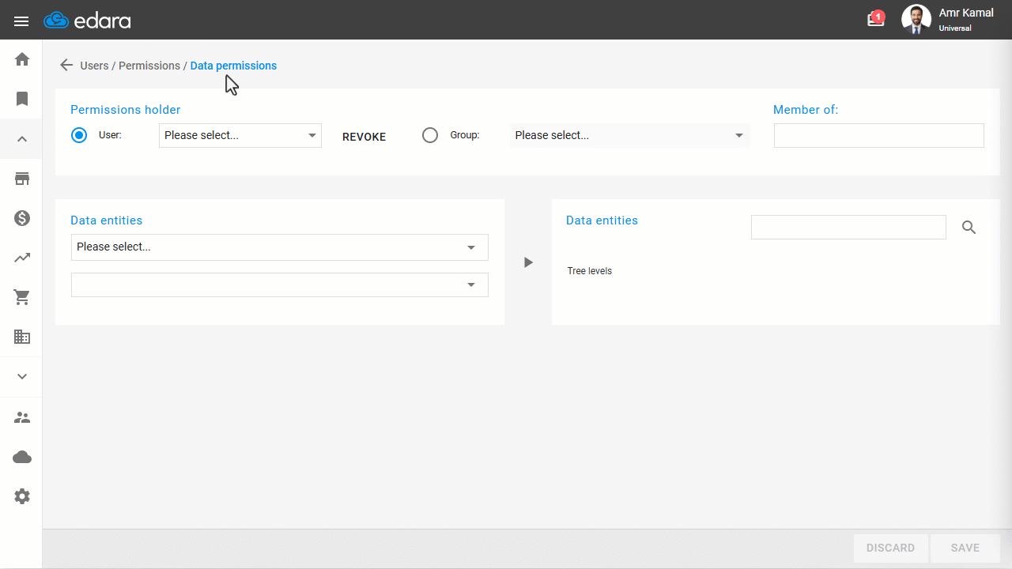The image size is (1012, 569).
Task: Go to Users breadcrumb
Action: coord(94,66)
